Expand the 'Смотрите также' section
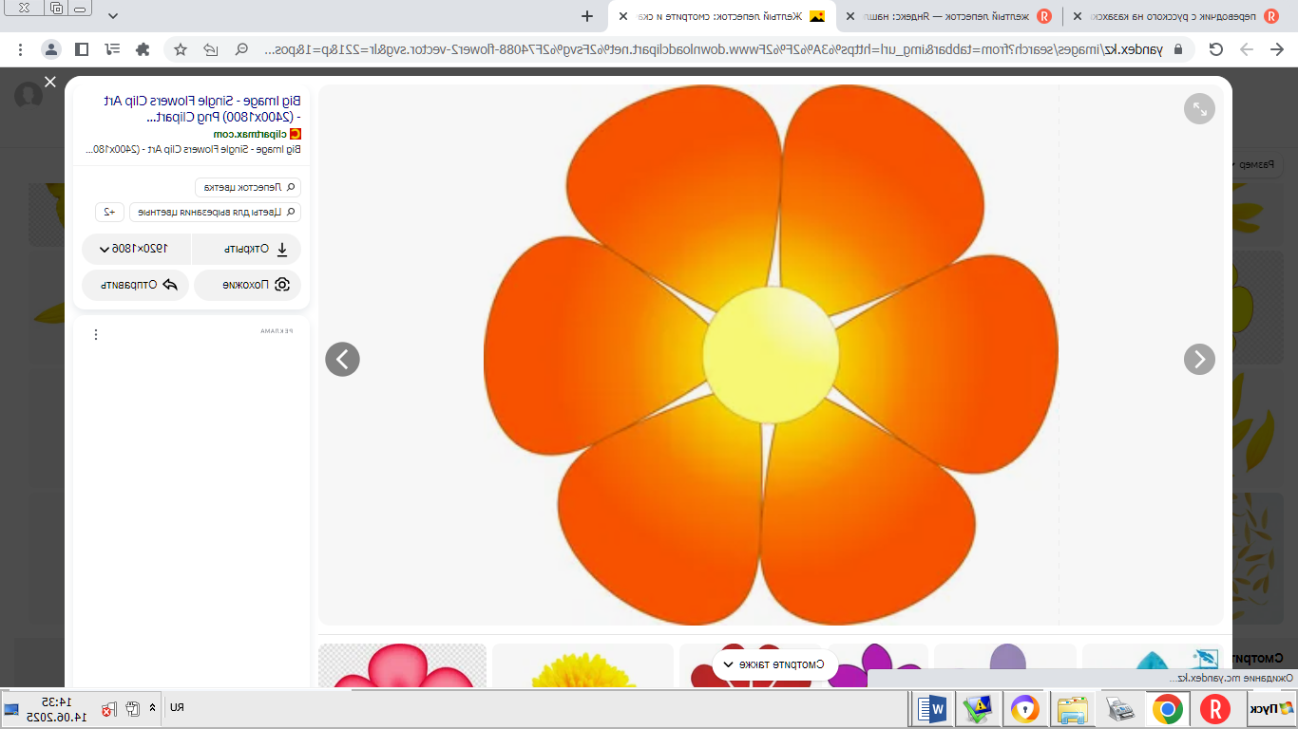 774,664
